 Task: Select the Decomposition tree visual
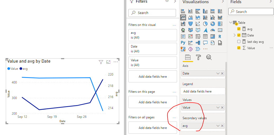coord(198,43)
